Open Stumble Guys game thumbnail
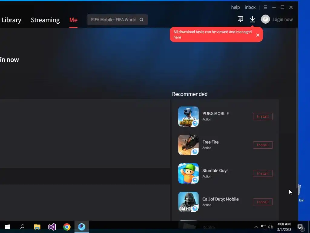 coord(188,173)
